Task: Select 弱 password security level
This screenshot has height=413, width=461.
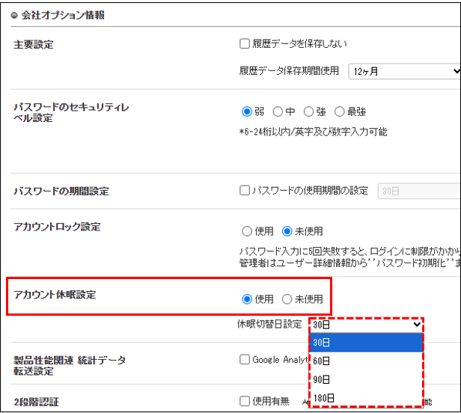Action: pyautogui.click(x=247, y=111)
